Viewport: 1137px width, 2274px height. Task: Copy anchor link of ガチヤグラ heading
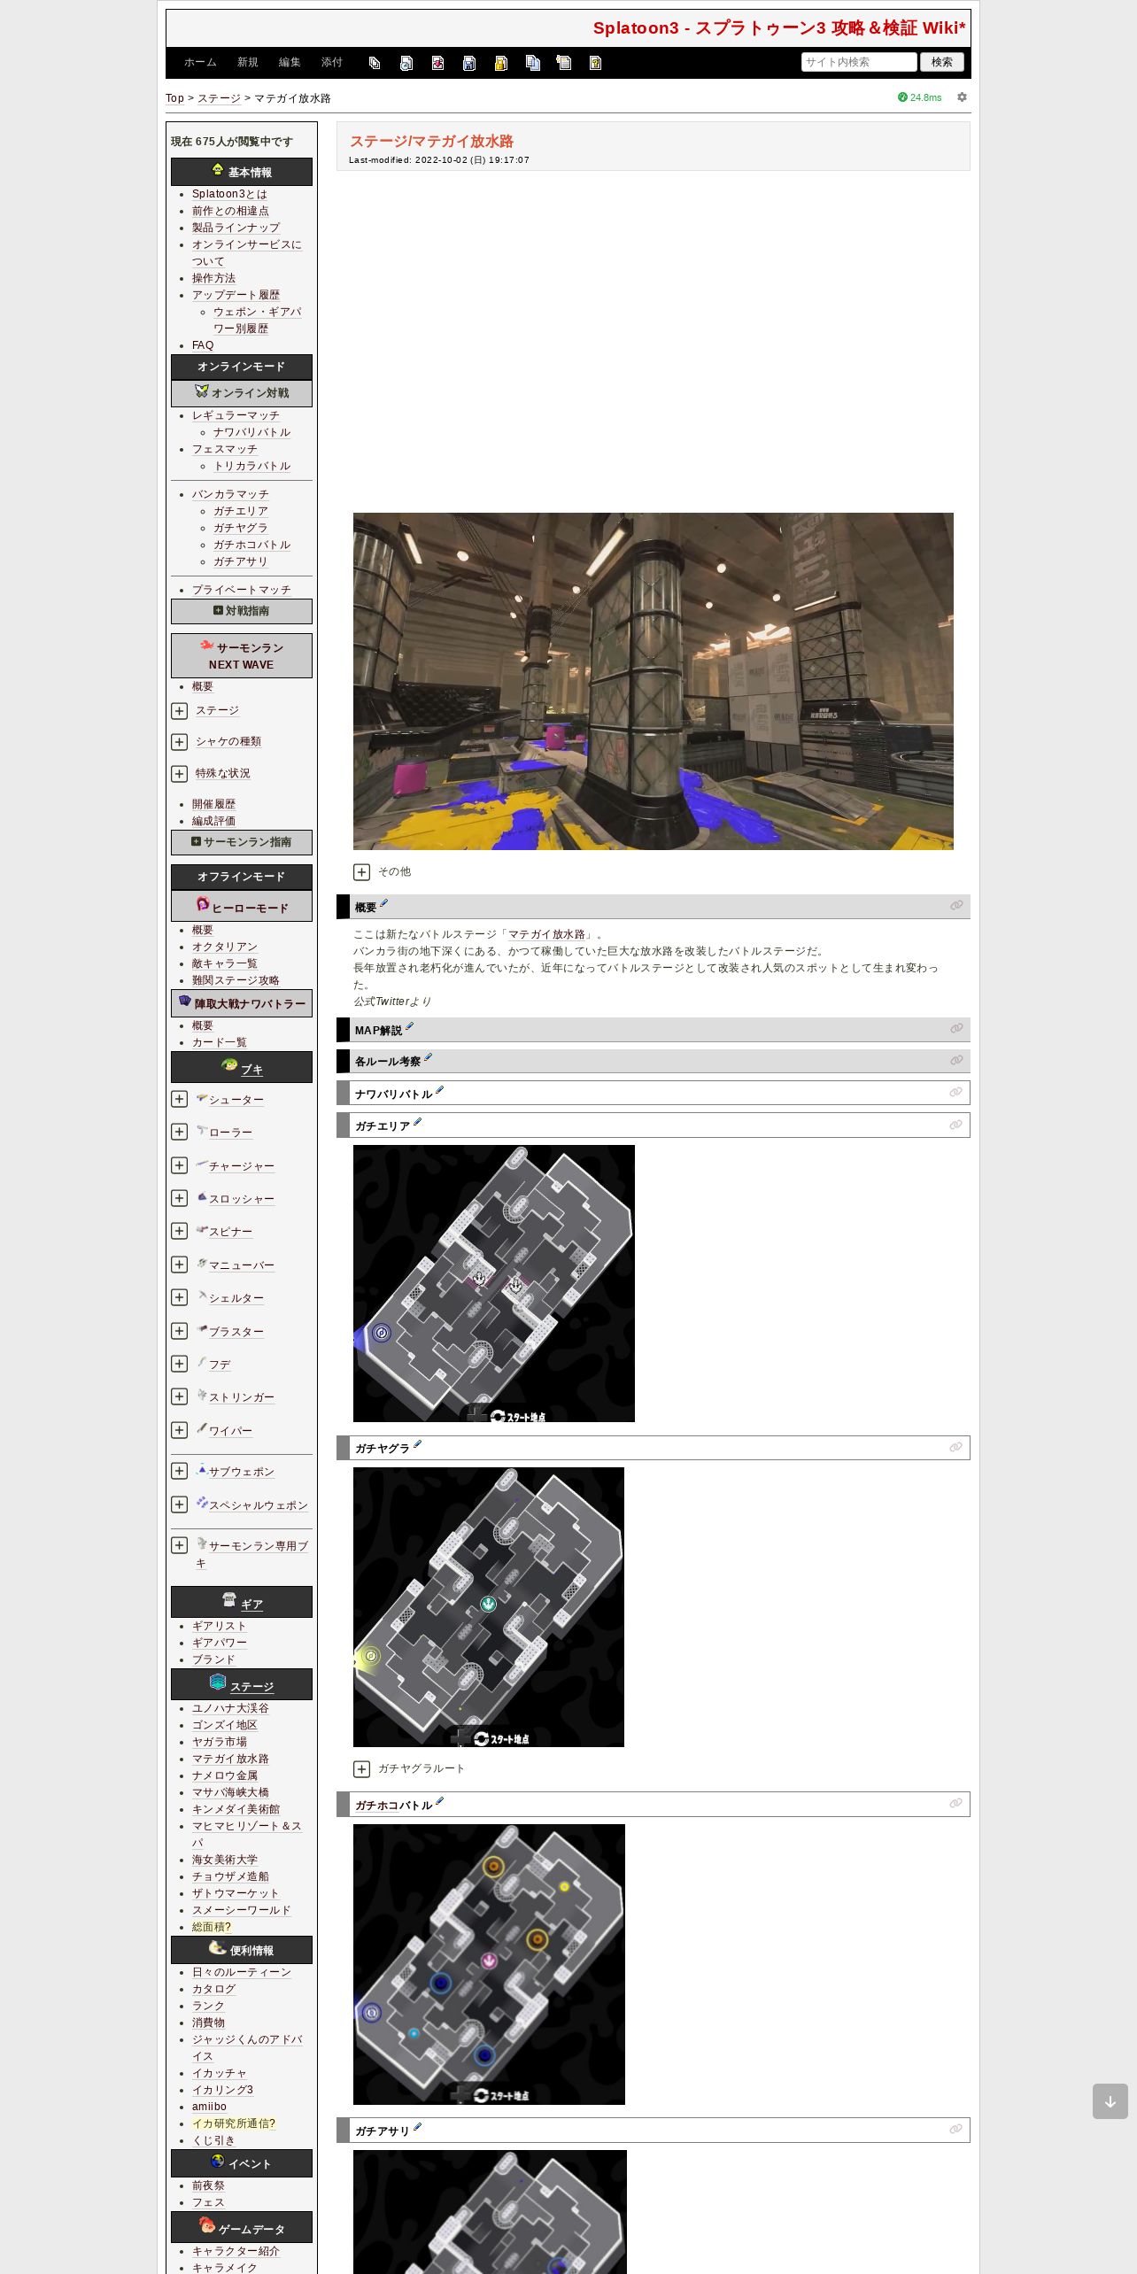click(955, 1447)
